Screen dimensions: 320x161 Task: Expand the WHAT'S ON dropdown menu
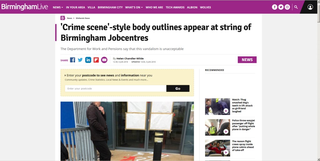coord(134,8)
